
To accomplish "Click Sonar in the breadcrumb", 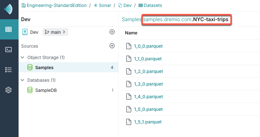I will [x=103, y=5].
